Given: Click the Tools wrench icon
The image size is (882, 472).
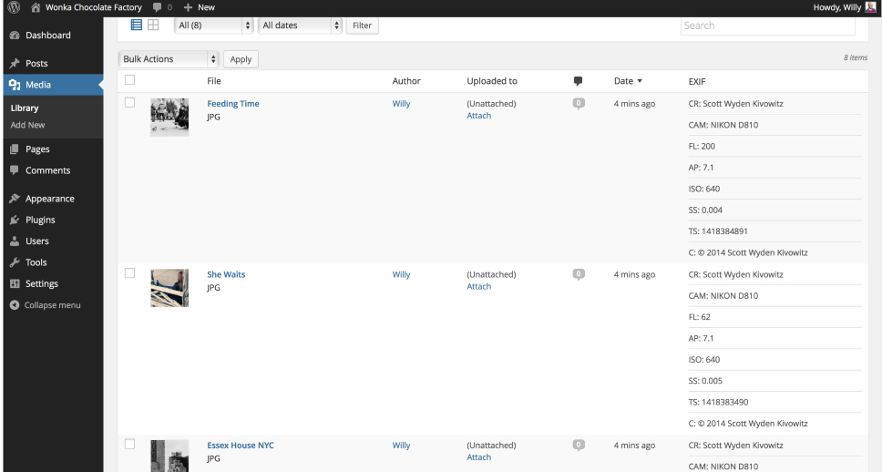Looking at the screenshot, I should pyautogui.click(x=15, y=262).
